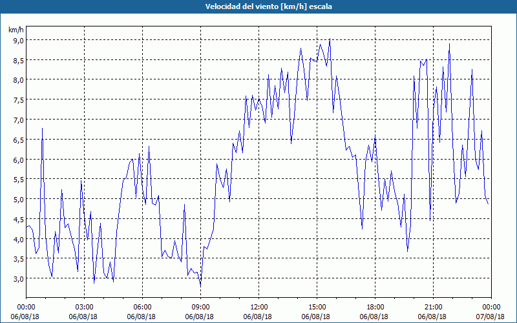Click the lowest wind speed point at 09:00

coord(200,286)
